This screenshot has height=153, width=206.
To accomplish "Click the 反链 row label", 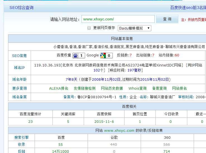I will (21, 151).
